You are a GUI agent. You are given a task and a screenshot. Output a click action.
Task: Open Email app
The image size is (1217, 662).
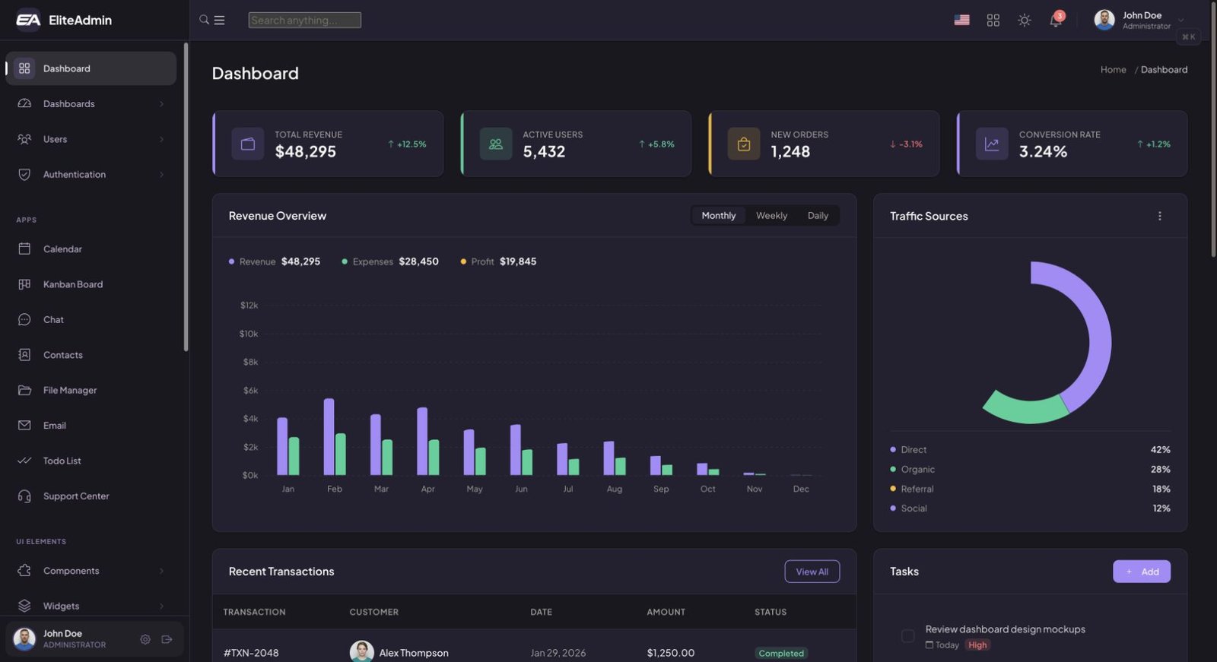click(x=91, y=426)
